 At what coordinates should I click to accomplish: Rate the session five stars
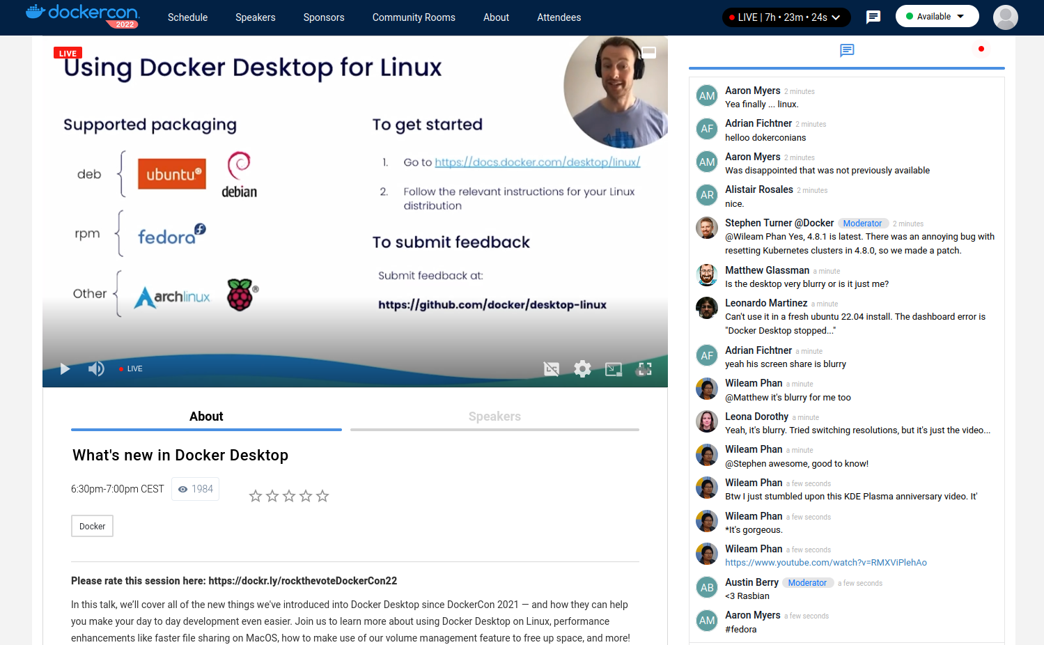click(322, 496)
